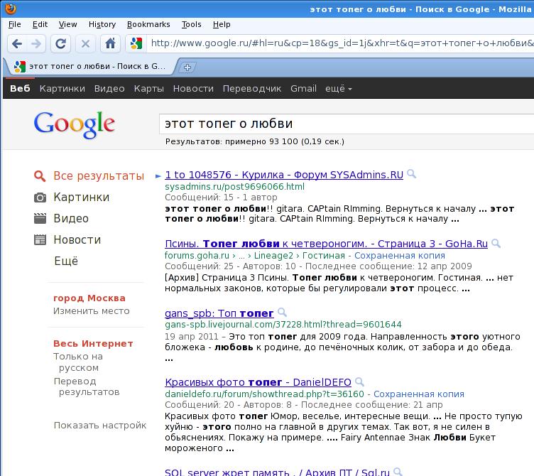
Task: Click the browser Forward arrow button
Action: (x=36, y=43)
